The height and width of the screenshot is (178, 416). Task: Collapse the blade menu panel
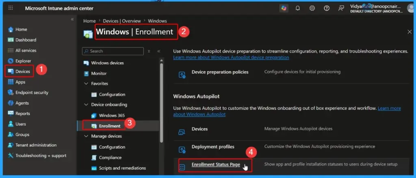click(159, 51)
